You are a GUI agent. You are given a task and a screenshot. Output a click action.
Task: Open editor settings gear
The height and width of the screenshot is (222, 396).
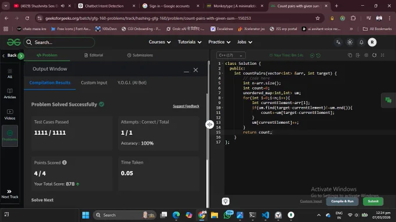[x=366, y=55]
